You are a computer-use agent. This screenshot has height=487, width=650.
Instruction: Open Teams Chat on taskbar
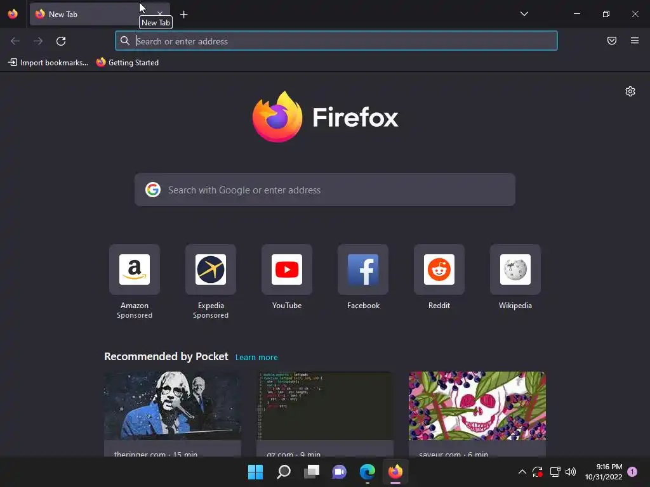point(339,472)
